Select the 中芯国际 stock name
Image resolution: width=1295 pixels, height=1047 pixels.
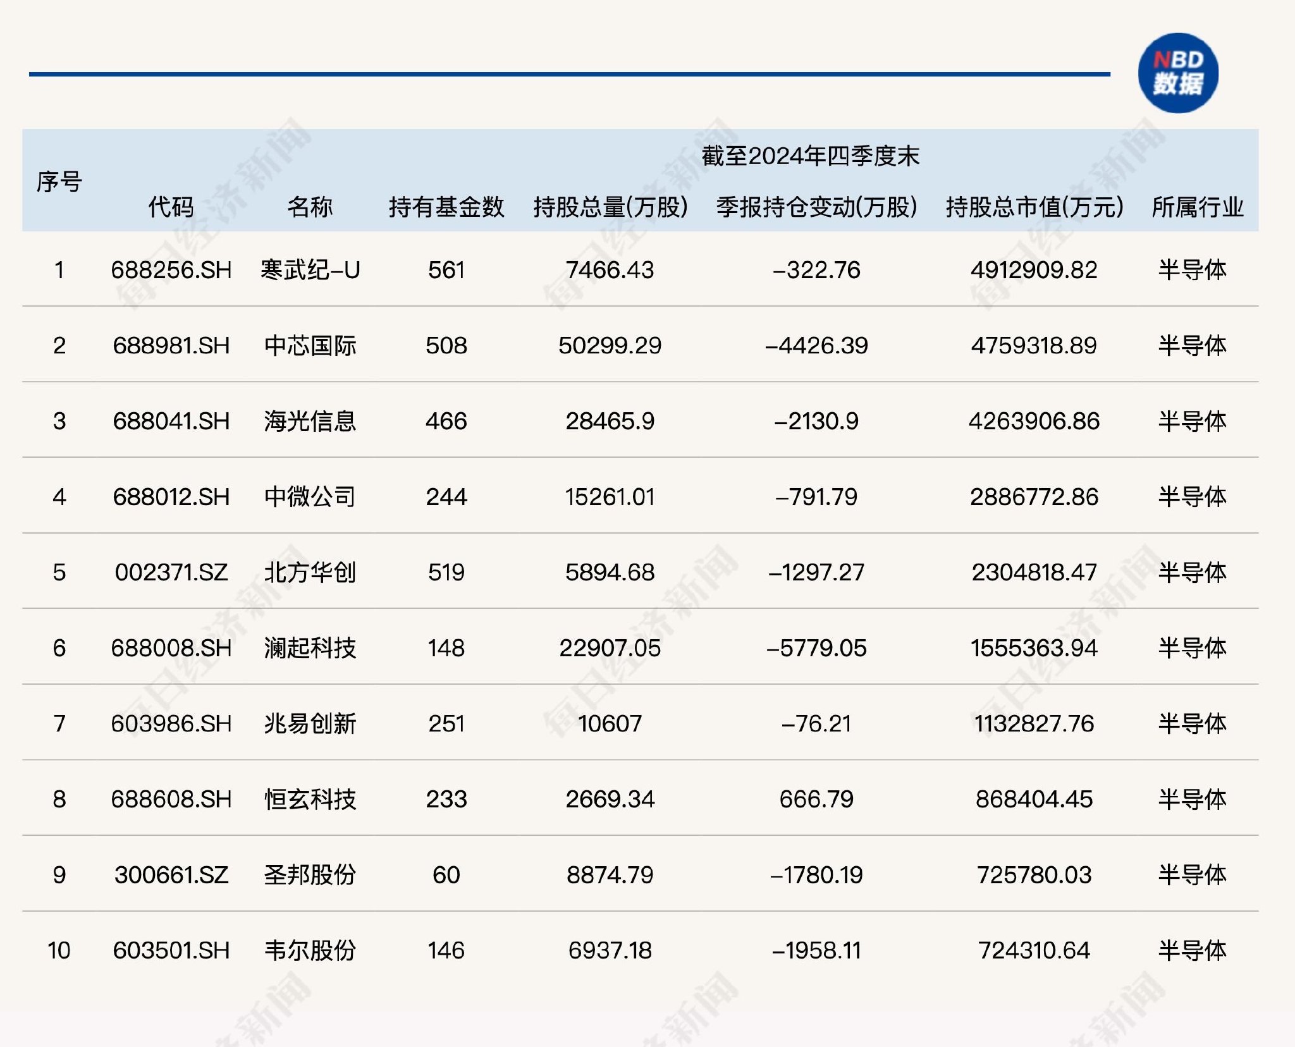pyautogui.click(x=310, y=345)
